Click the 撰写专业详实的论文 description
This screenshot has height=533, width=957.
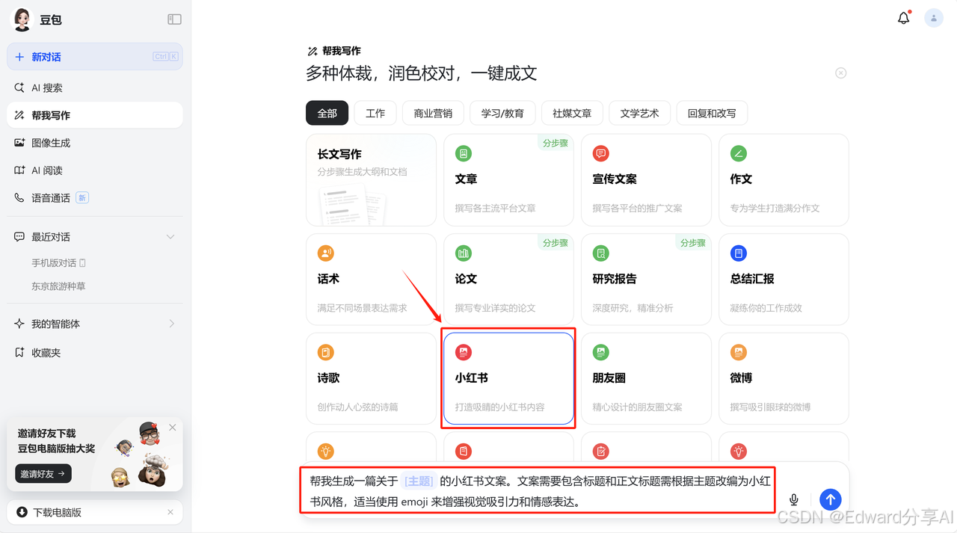(495, 307)
